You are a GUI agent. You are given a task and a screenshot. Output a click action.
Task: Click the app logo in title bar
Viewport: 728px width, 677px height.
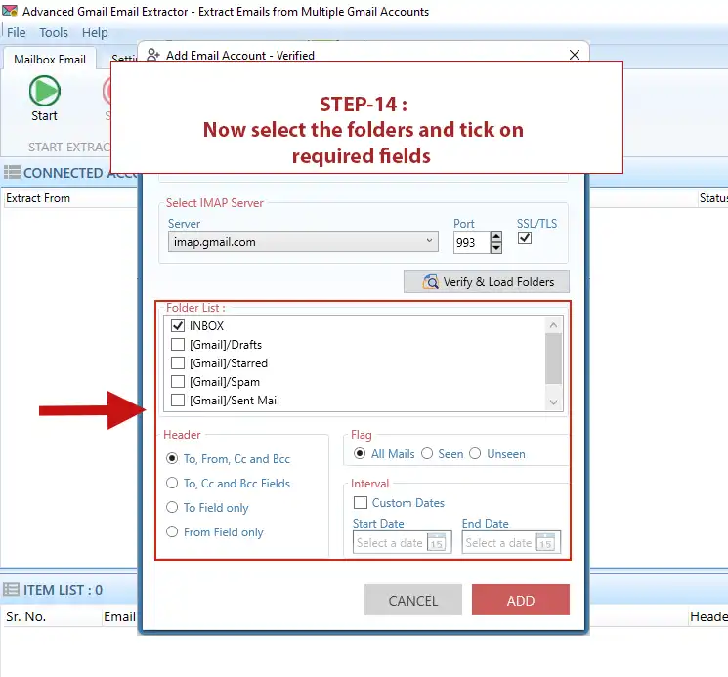pos(10,11)
